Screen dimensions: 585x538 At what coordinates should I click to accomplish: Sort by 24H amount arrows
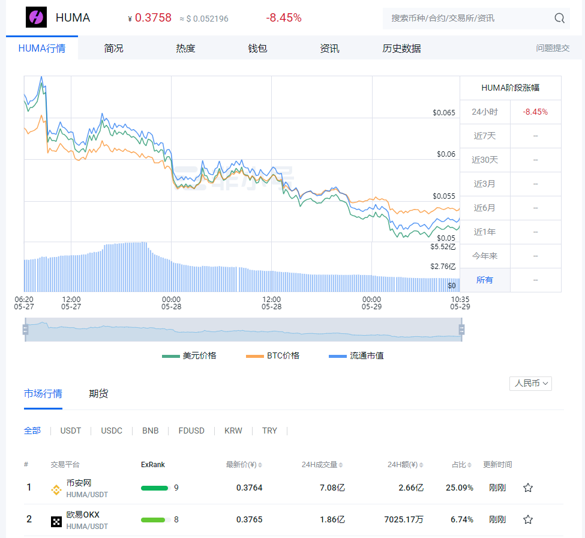(x=421, y=465)
